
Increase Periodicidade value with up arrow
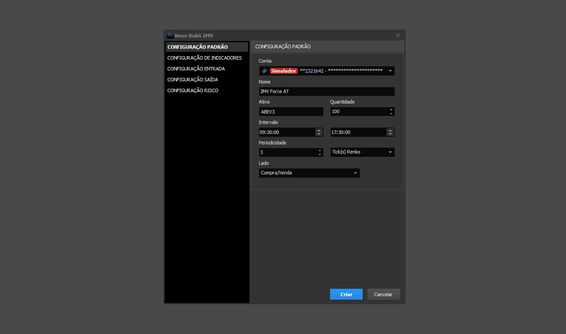pyautogui.click(x=320, y=150)
